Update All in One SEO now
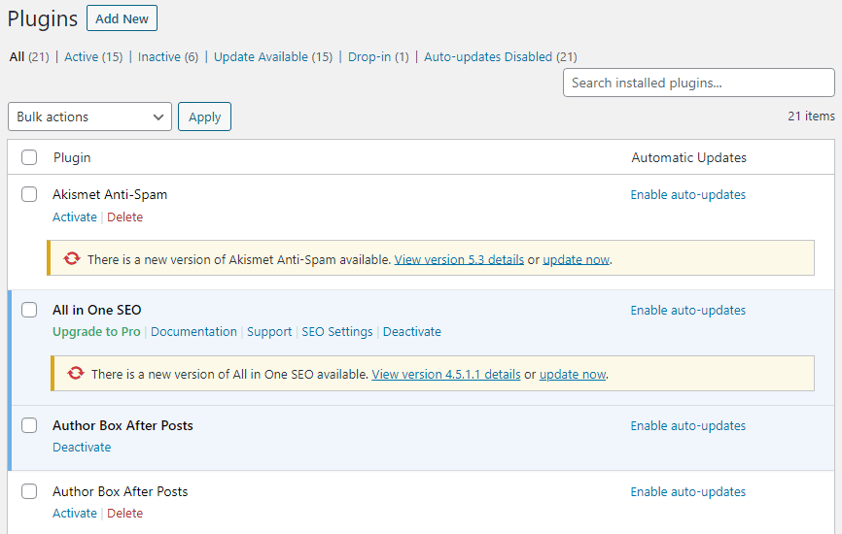Image resolution: width=842 pixels, height=534 pixels. pos(573,374)
